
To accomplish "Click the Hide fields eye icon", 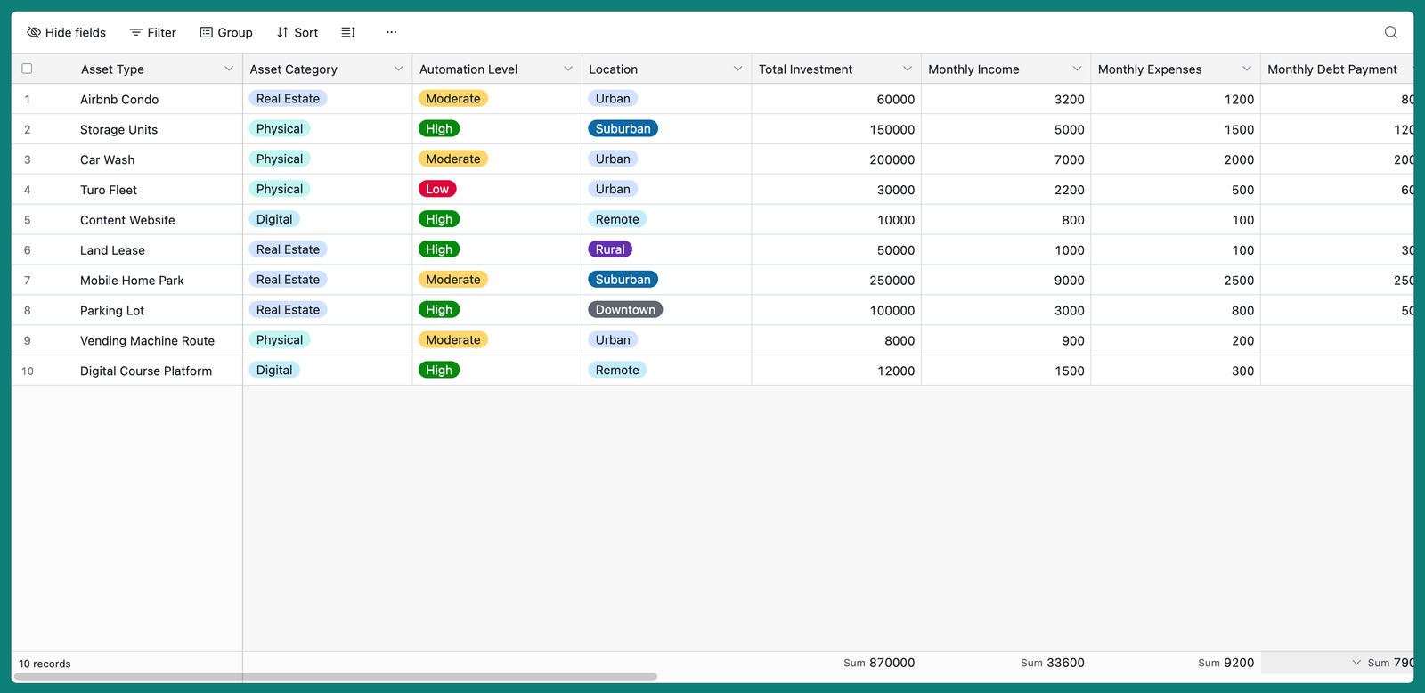I will (34, 32).
